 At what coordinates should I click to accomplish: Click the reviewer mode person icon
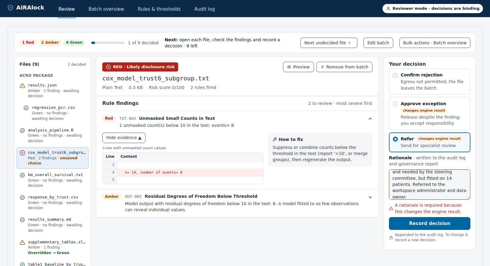point(388,9)
